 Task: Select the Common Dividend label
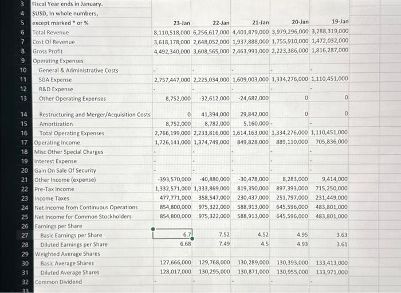58,282
